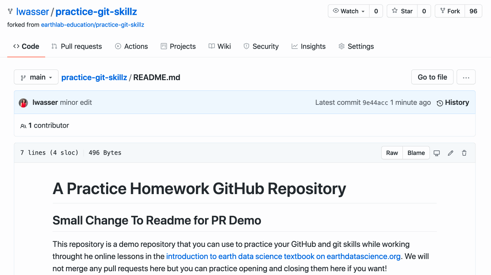Delete the file with the trash icon
The image size is (491, 275).
click(464, 153)
